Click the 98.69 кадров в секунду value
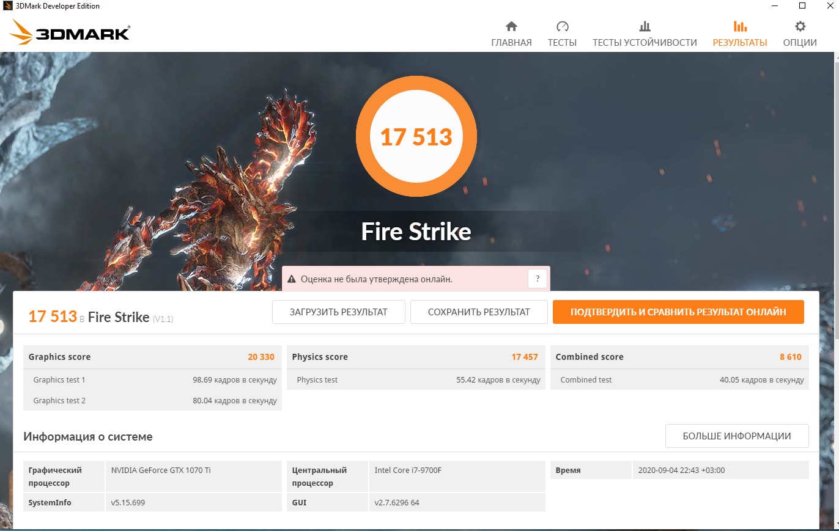 point(235,380)
